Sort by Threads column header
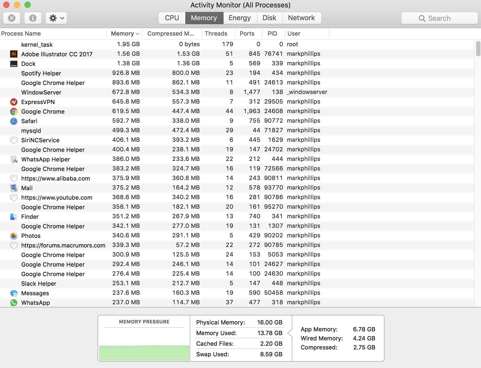This screenshot has height=368, width=481. pos(219,34)
